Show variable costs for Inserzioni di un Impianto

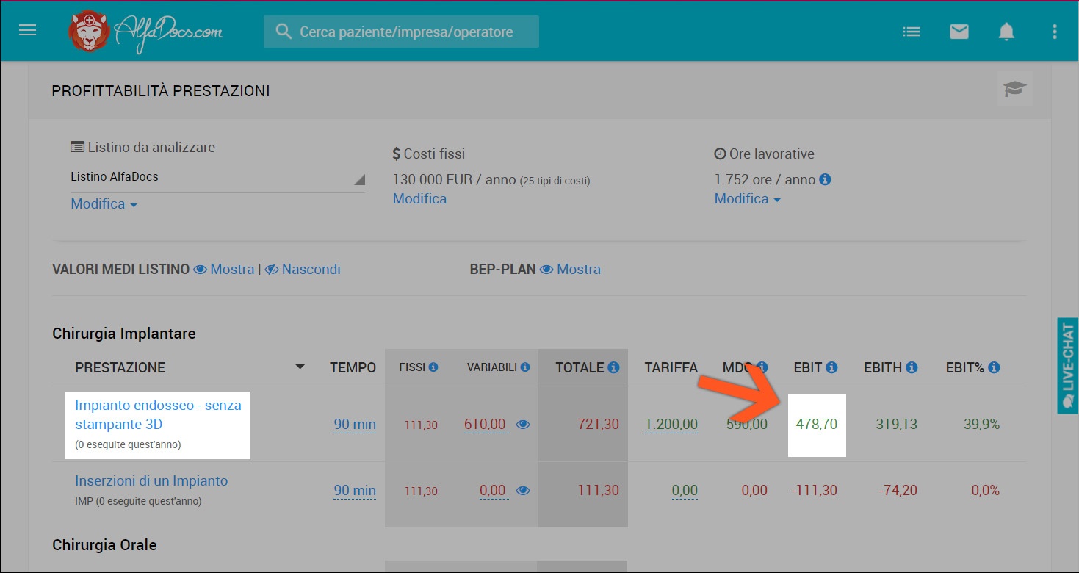click(x=522, y=490)
